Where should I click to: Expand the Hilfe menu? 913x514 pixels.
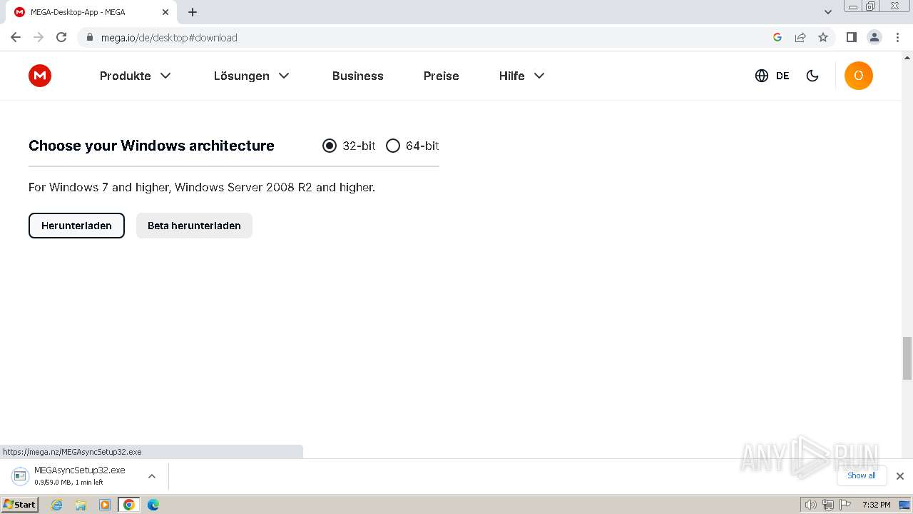[x=522, y=76]
